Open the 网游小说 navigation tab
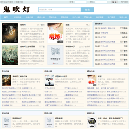129x129 pixels. tap(64, 17)
